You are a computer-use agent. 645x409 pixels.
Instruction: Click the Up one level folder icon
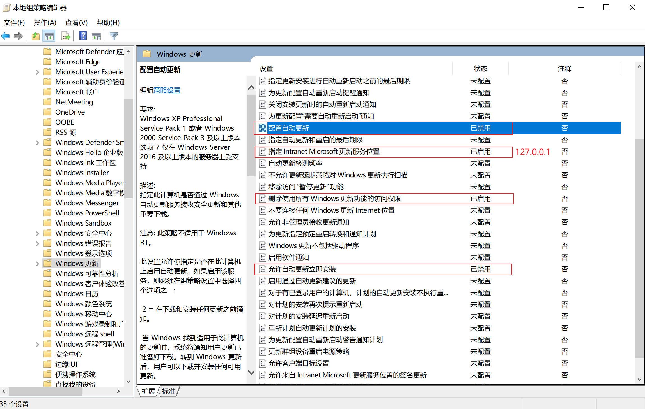click(x=36, y=36)
